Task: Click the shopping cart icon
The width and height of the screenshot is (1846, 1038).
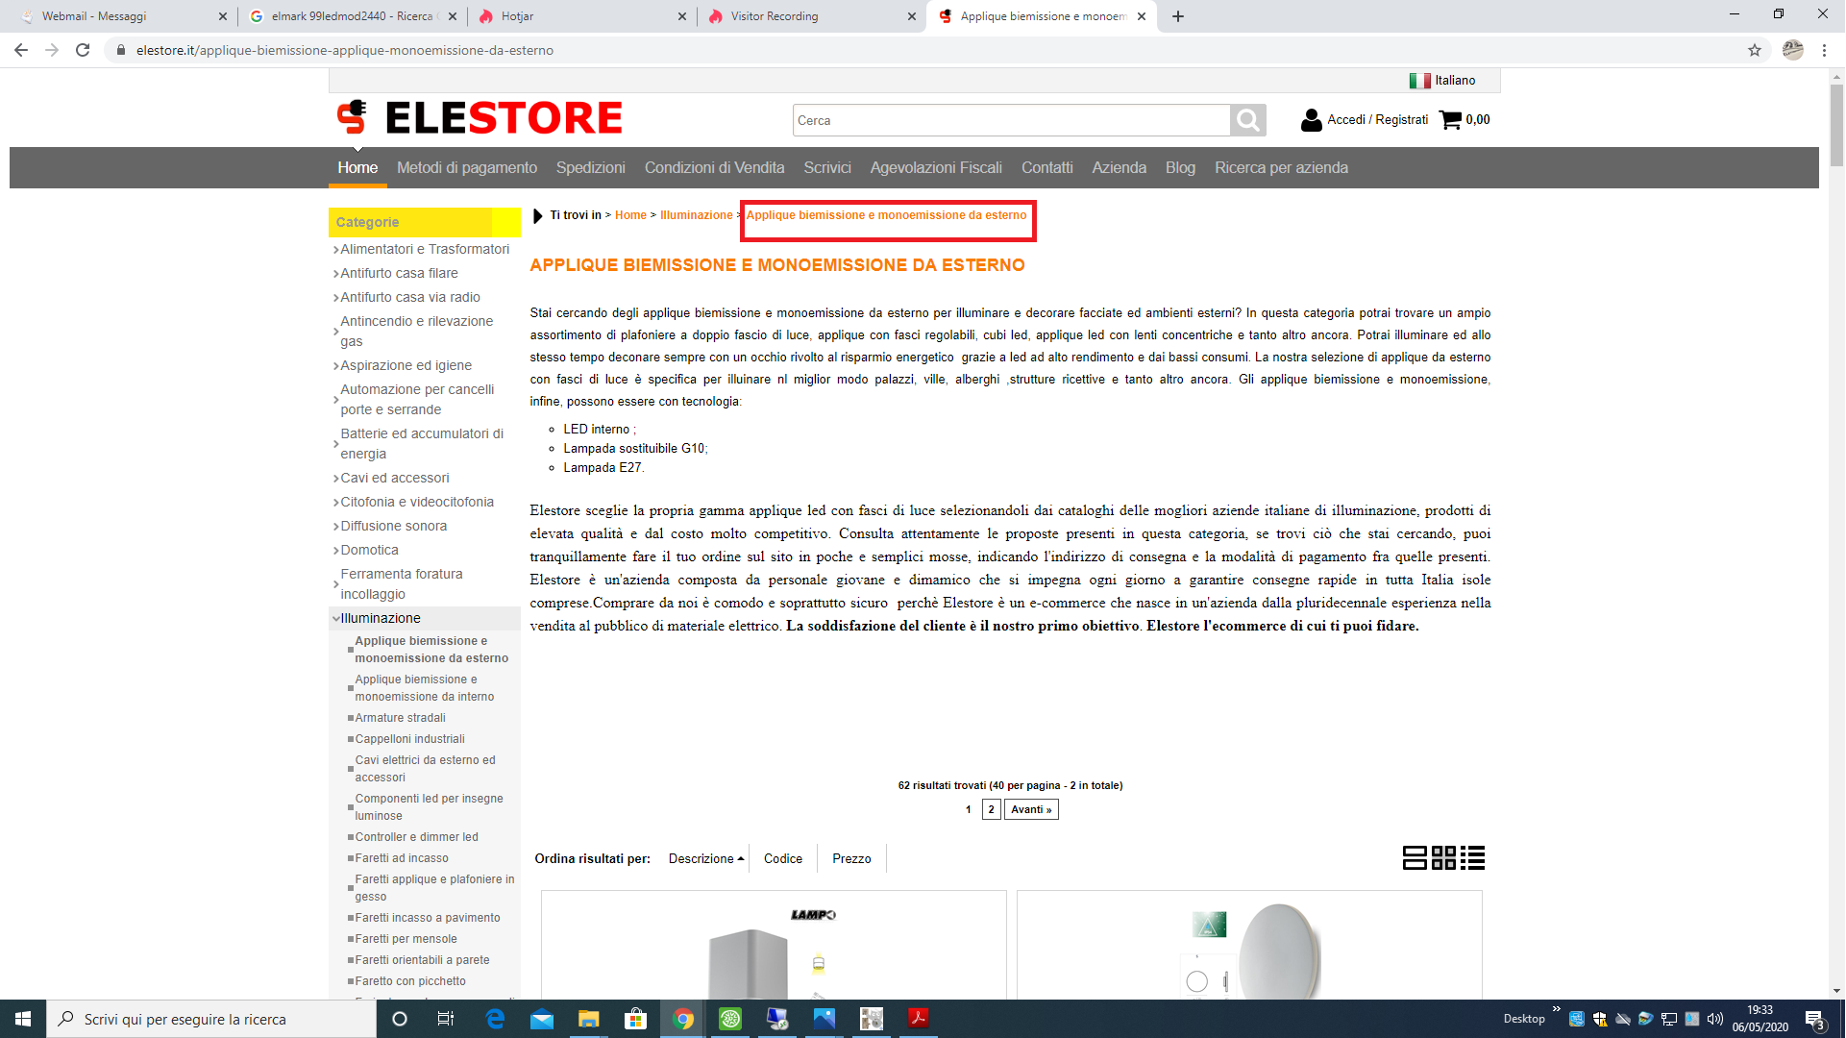Action: [1450, 120]
